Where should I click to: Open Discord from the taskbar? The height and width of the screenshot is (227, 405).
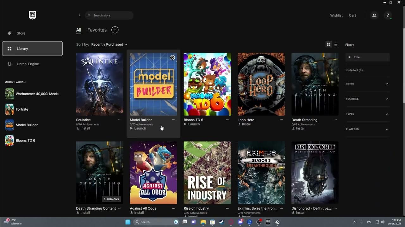[240, 222]
